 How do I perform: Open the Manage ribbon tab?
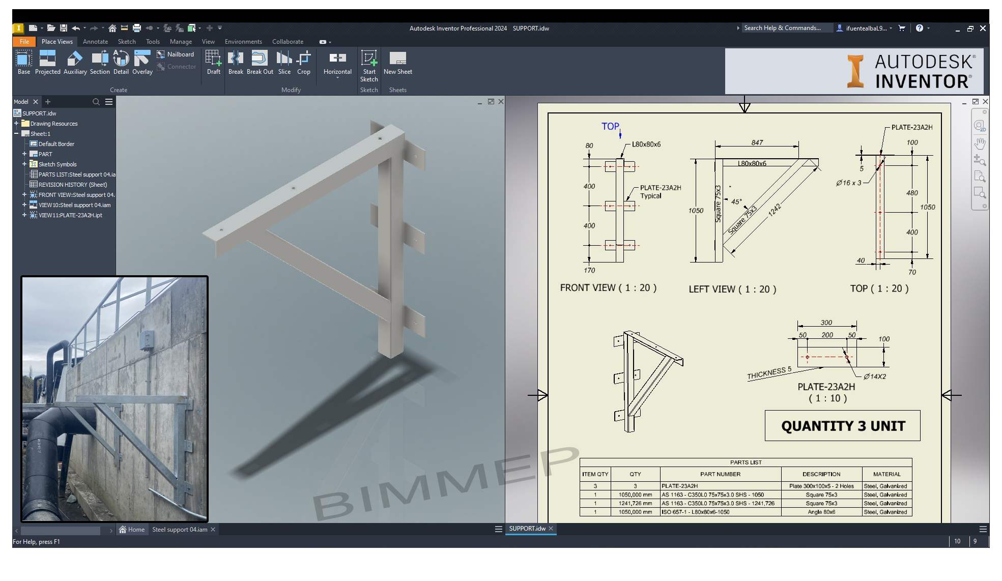click(x=181, y=42)
